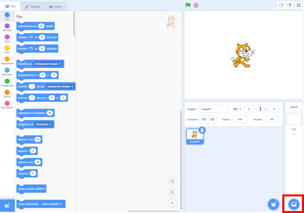Open випадкова позиція dropdown in перейти до
This screenshot has height=213, width=304.
pos(48,64)
